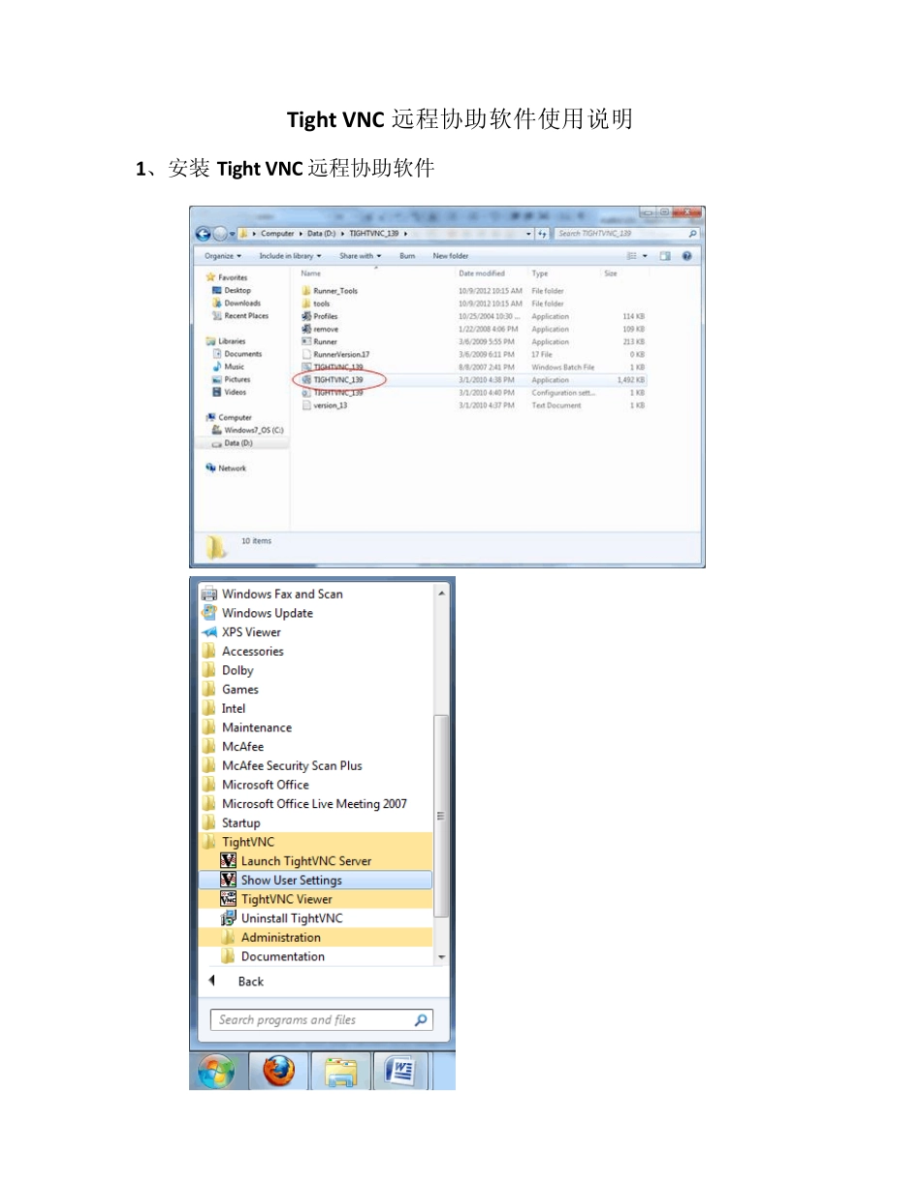
Task: Sort files by the Size column header
Action: pyautogui.click(x=611, y=274)
